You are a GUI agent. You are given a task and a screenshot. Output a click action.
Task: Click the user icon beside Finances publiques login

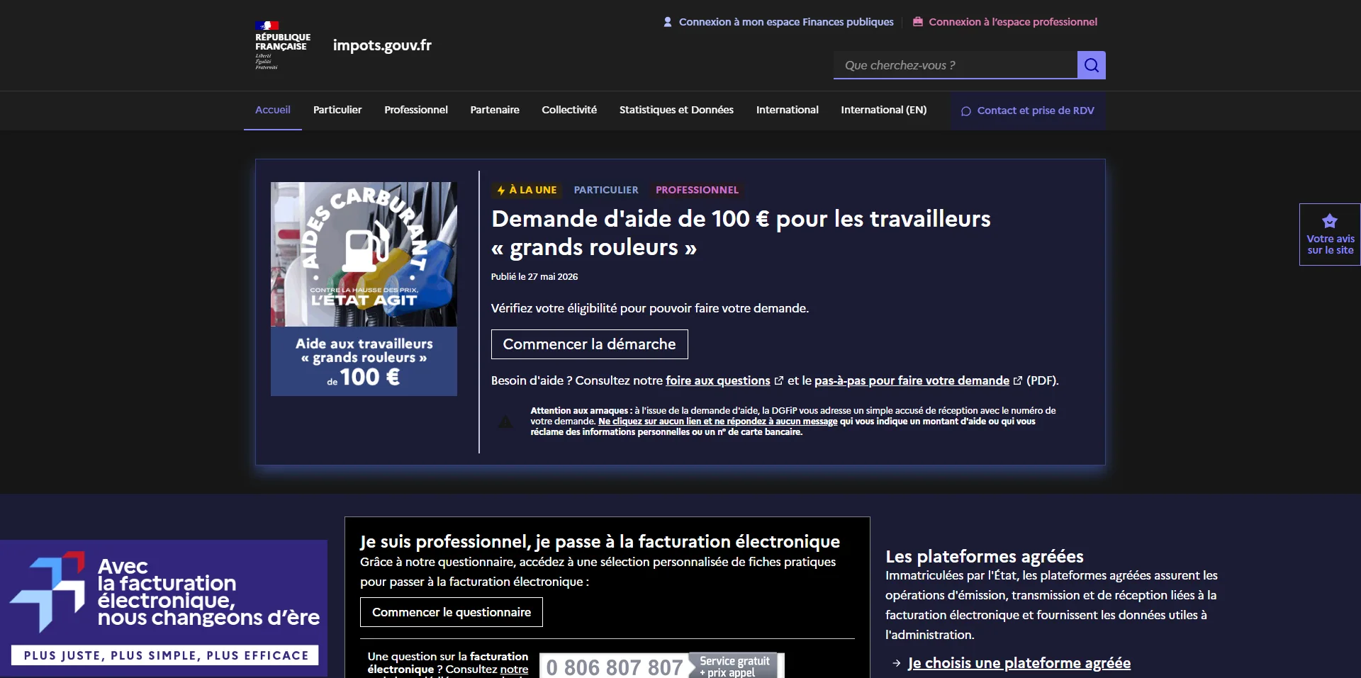click(x=668, y=22)
